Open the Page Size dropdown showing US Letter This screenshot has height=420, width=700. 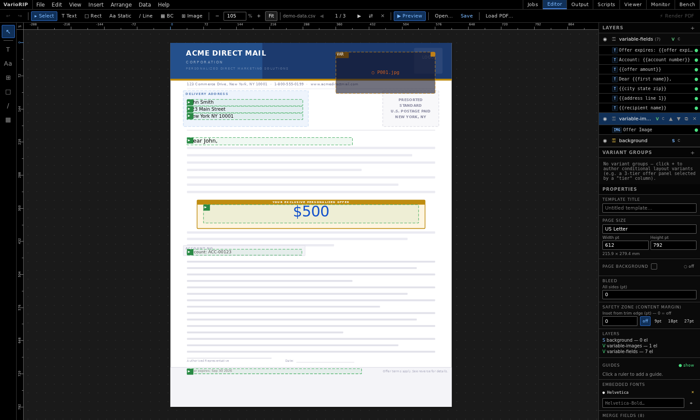[x=649, y=229]
